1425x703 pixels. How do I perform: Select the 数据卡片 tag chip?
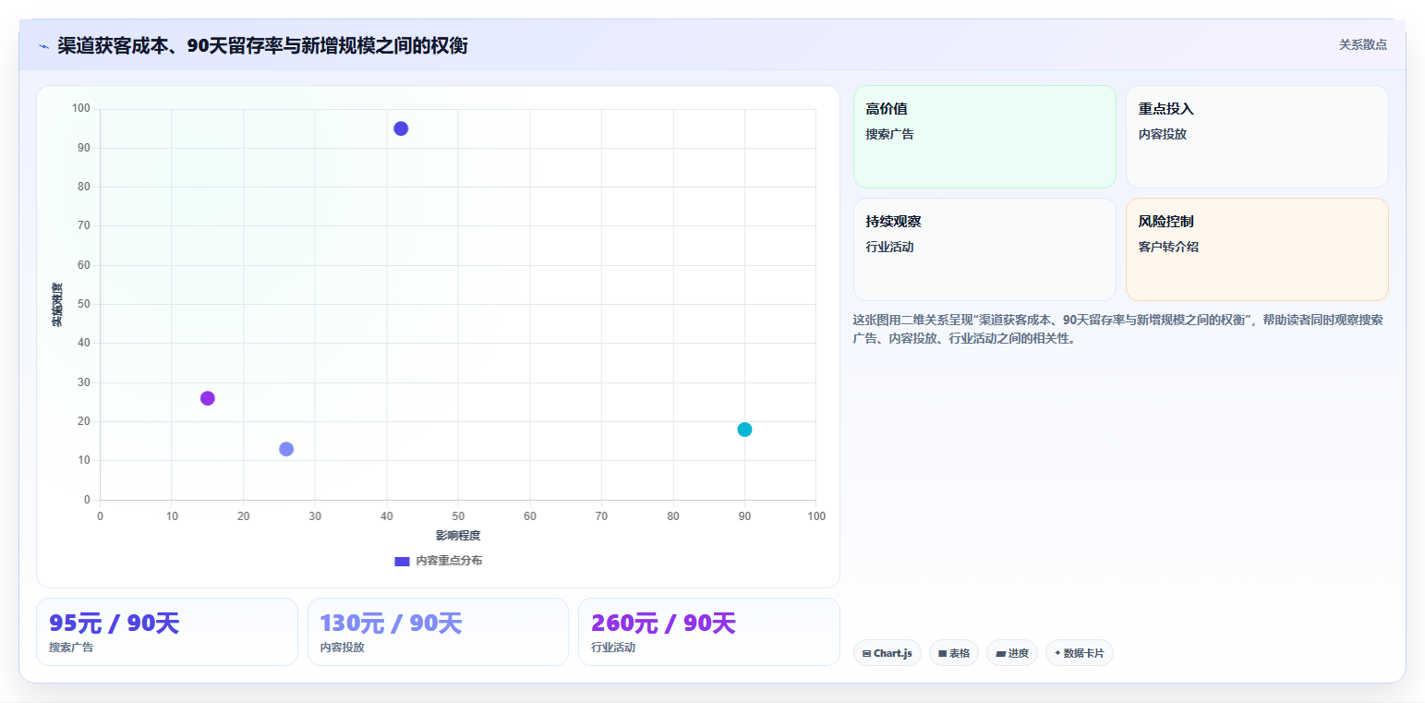(x=1079, y=653)
